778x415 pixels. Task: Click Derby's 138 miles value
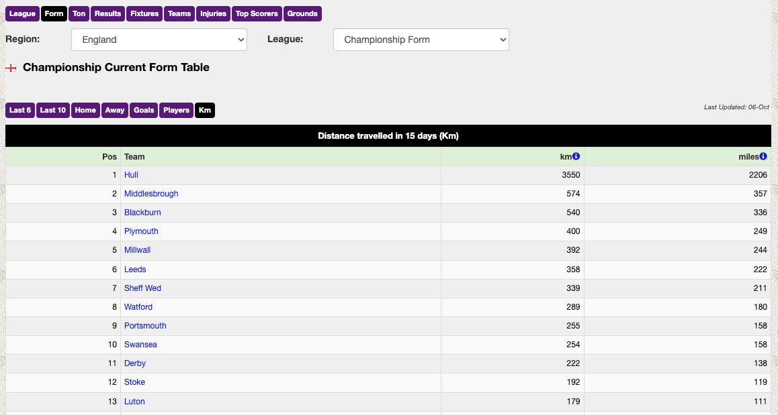[x=760, y=363]
